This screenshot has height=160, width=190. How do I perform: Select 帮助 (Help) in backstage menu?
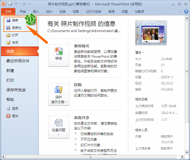coord(10,100)
